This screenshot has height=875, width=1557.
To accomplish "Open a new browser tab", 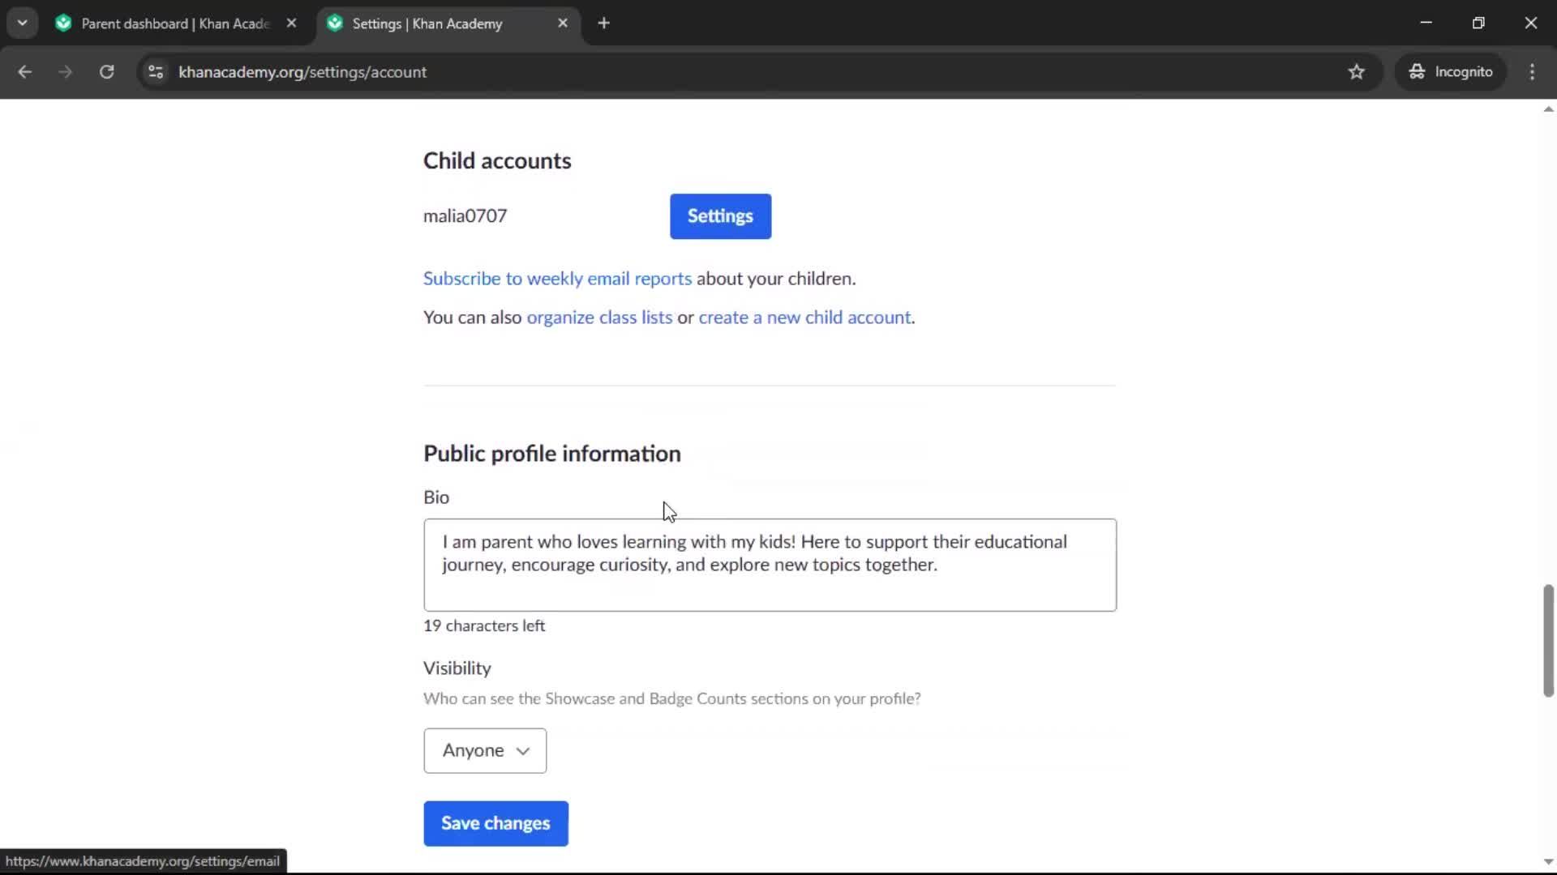I will click(603, 23).
